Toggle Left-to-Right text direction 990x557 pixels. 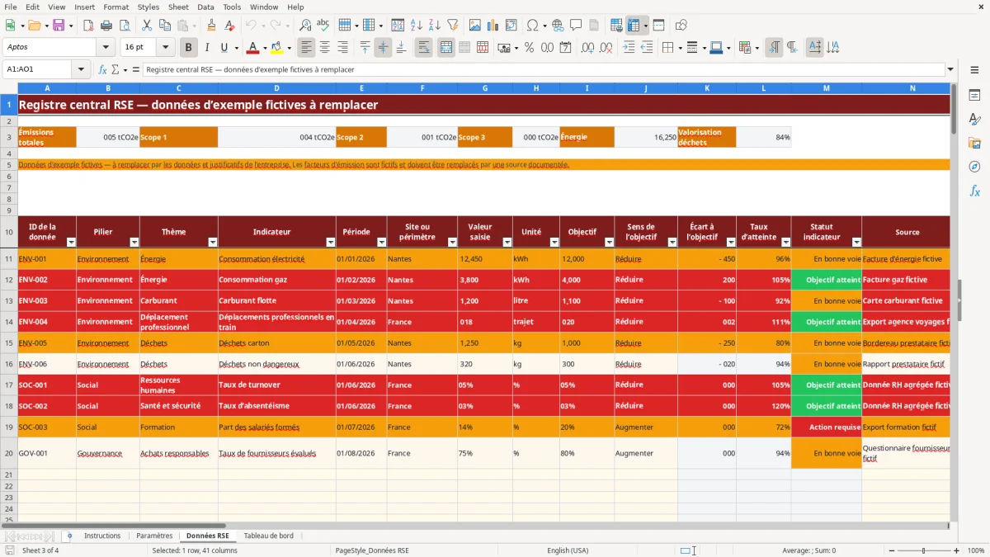click(774, 48)
